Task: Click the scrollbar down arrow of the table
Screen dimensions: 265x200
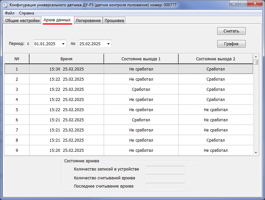Action: [256, 153]
